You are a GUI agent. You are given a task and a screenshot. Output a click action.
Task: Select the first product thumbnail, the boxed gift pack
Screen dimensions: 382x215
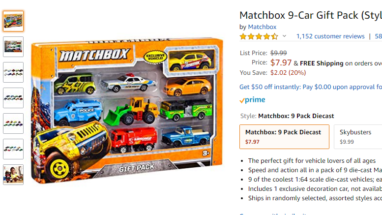[13, 21]
